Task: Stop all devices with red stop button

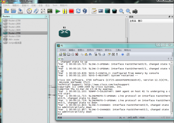Action: point(71,11)
